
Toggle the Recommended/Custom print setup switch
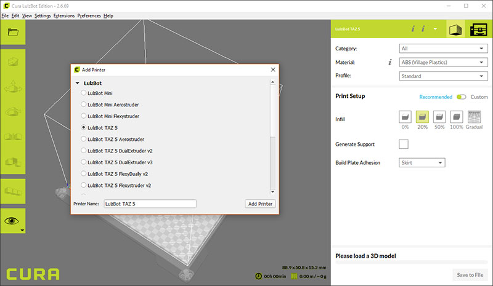pos(461,97)
